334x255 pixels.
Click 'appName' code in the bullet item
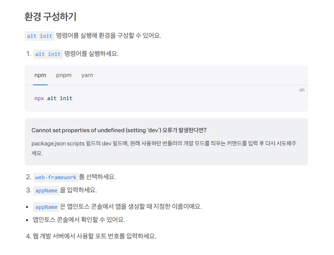coord(46,207)
